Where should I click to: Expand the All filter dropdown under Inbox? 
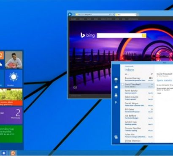click(127, 74)
